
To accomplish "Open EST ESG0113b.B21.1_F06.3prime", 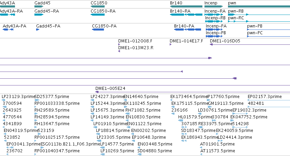I will pyautogui.click(x=70, y=144).
